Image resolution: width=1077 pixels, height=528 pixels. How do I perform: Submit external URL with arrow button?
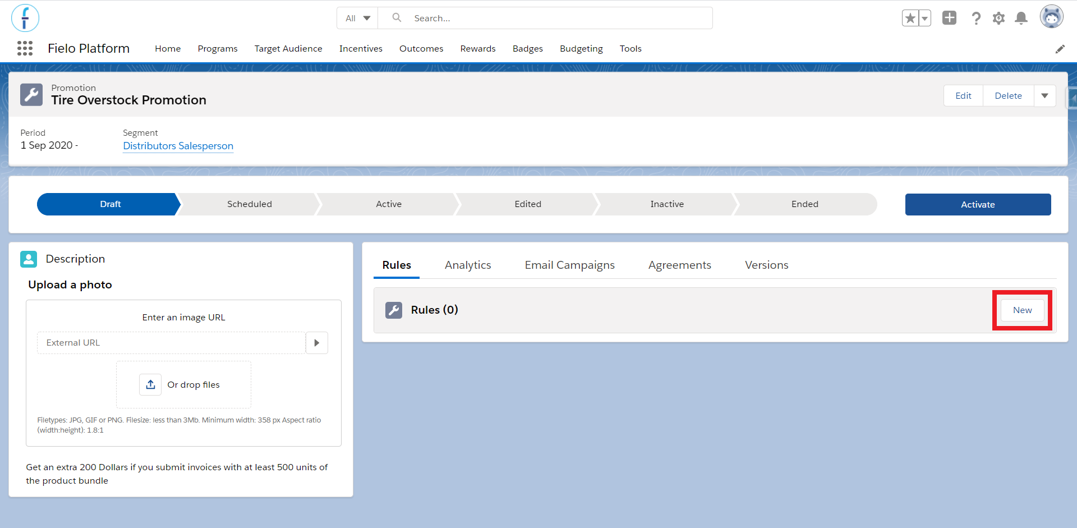click(x=317, y=343)
